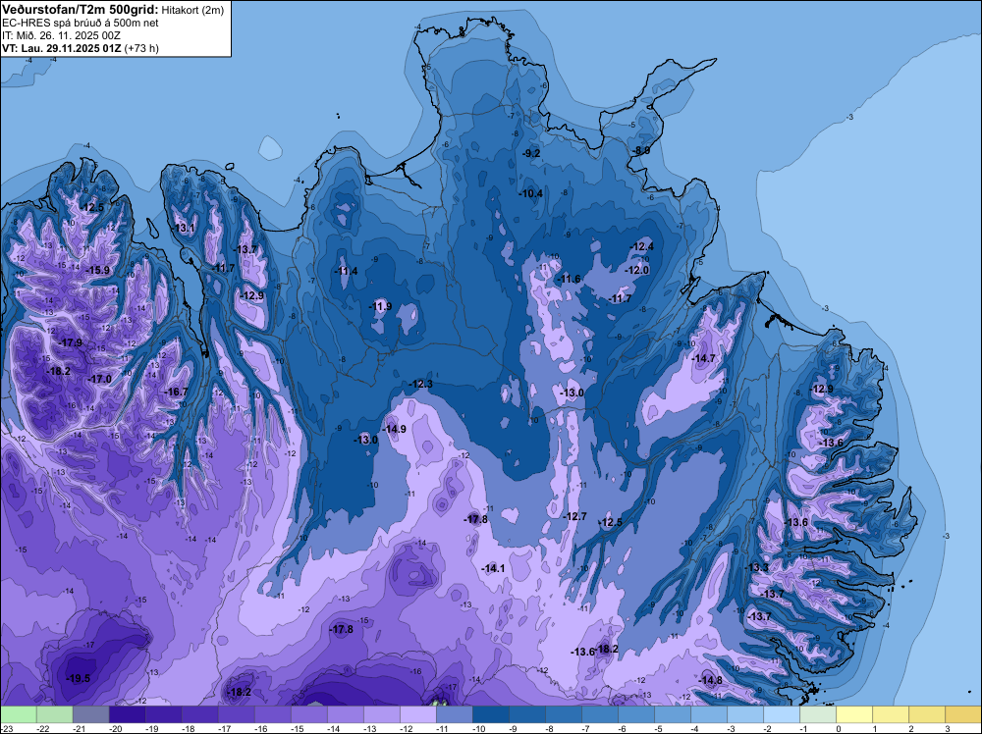The image size is (982, 734).
Task: Select the initial time 'IT: Mið. 26. 11. 2025 00Z'
Action: 61,35
